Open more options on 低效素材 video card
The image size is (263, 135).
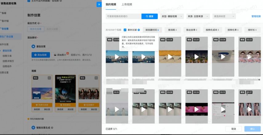click(x=96, y=78)
